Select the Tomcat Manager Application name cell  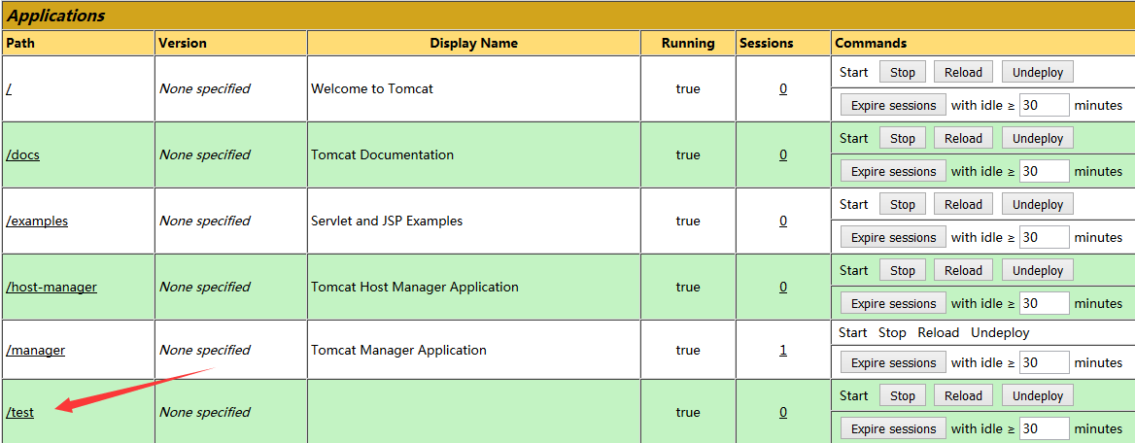point(473,350)
